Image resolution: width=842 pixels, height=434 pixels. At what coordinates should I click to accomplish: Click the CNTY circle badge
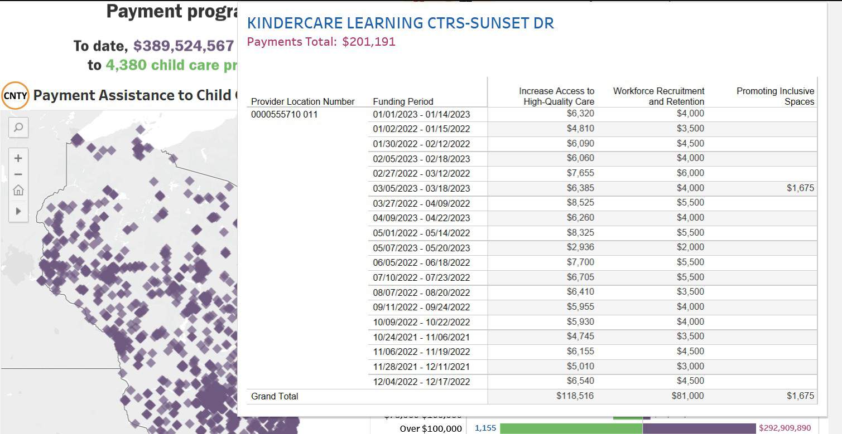coord(15,95)
